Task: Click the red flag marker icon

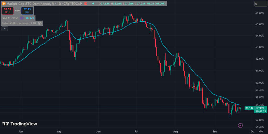Action: [x=86, y=3]
